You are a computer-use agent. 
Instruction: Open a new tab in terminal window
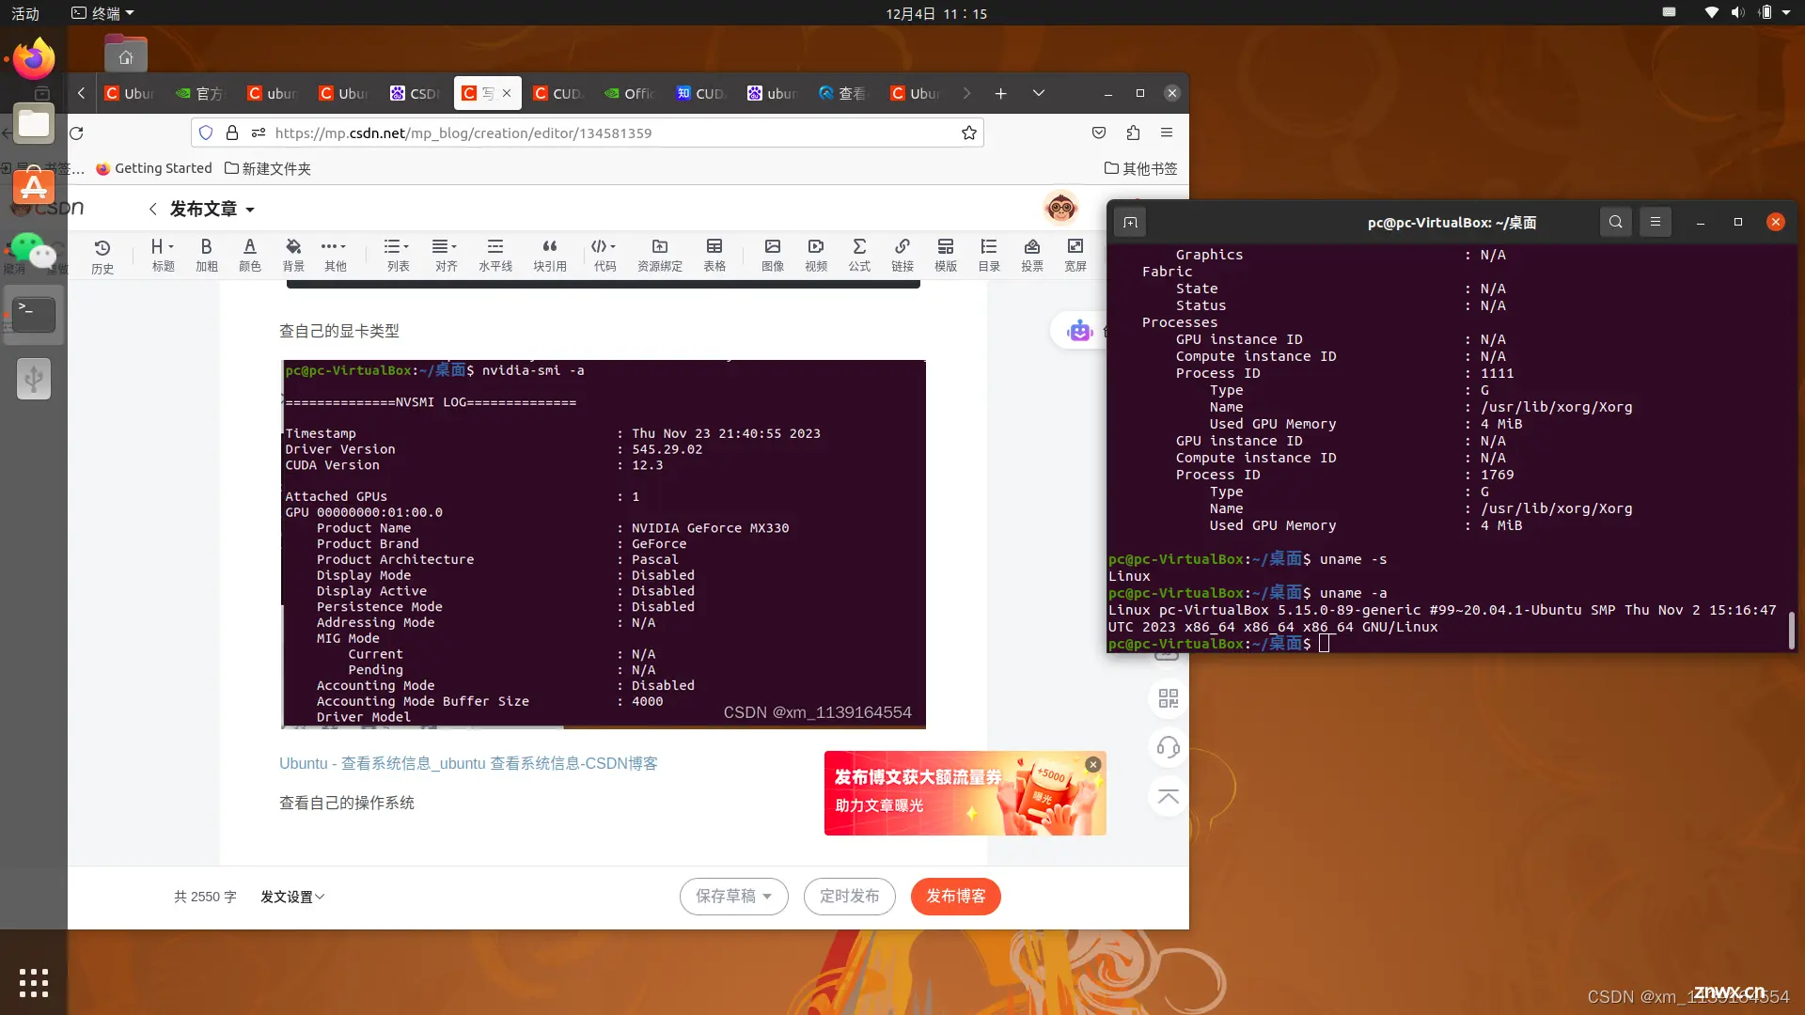1130,223
